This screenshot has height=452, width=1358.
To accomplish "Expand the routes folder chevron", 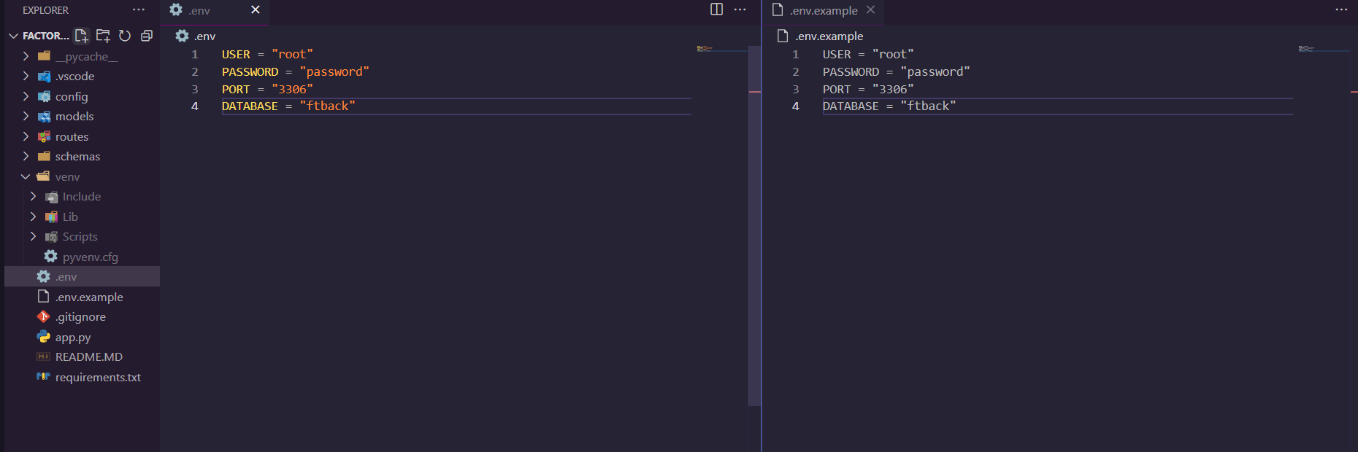I will [26, 136].
